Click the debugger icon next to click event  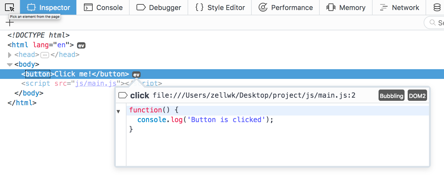click(123, 95)
